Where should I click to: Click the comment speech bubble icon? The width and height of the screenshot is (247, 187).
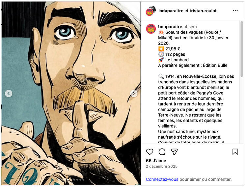tap(162, 152)
